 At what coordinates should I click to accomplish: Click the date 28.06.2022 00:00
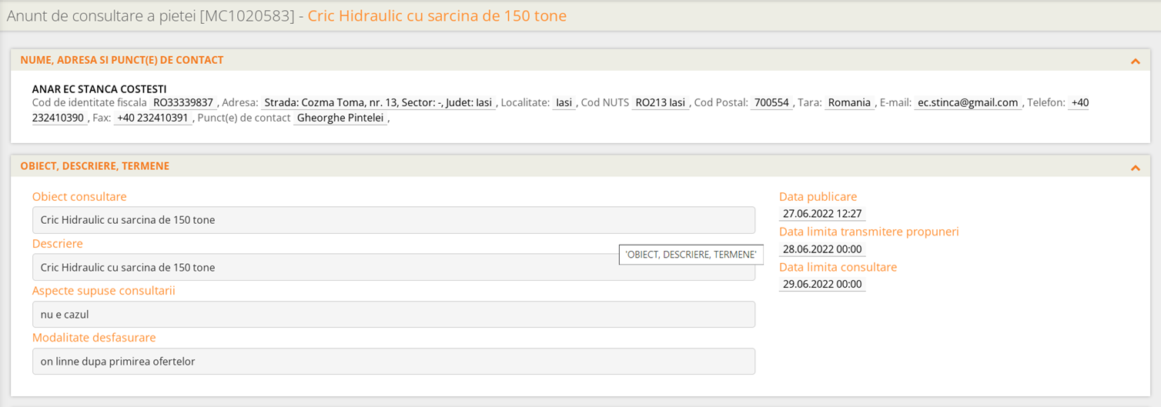tap(822, 249)
